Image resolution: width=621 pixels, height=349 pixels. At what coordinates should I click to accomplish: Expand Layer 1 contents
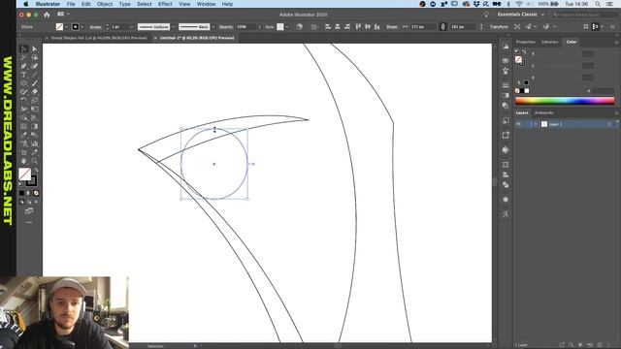coord(536,124)
